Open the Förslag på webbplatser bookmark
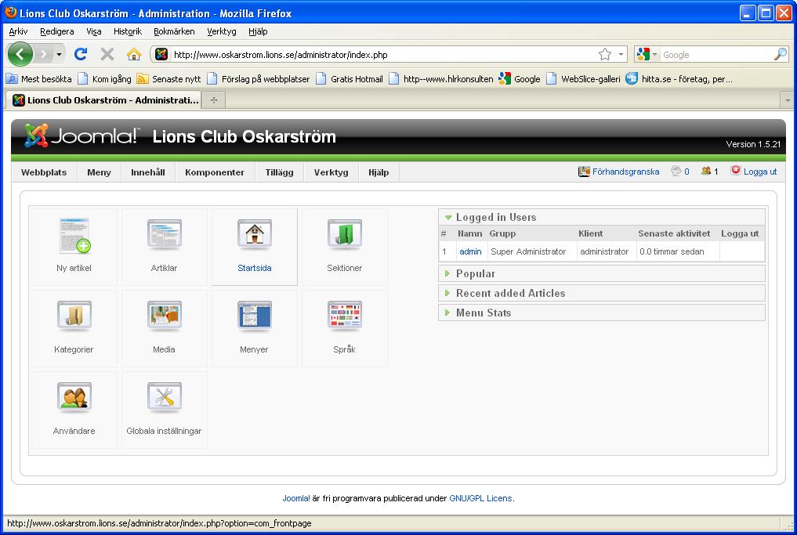The height and width of the screenshot is (535, 797). 258,79
